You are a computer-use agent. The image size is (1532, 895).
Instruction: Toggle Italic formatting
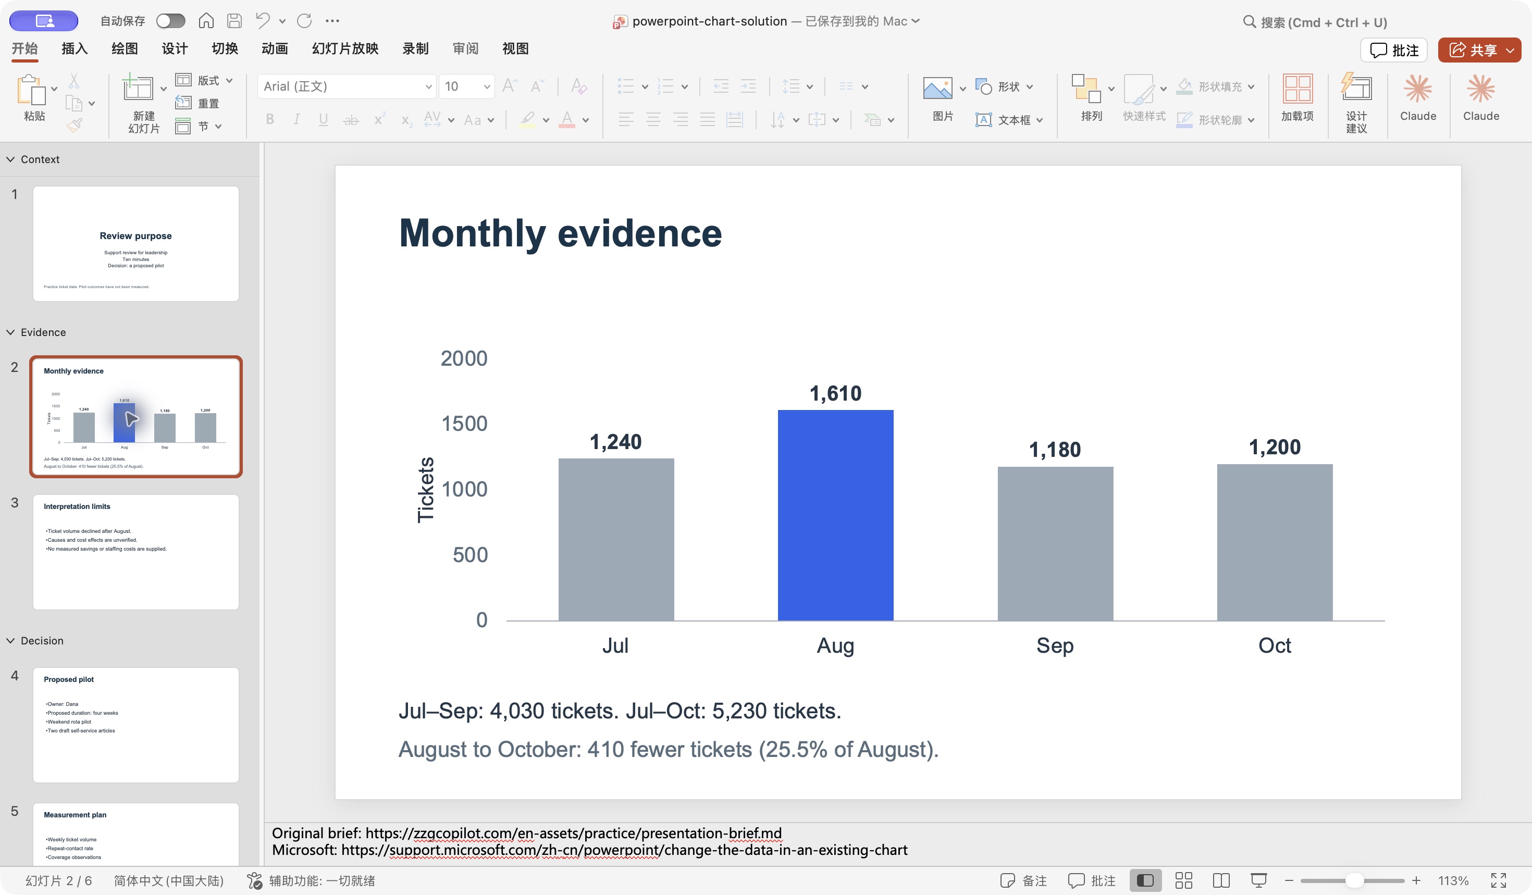tap(296, 120)
